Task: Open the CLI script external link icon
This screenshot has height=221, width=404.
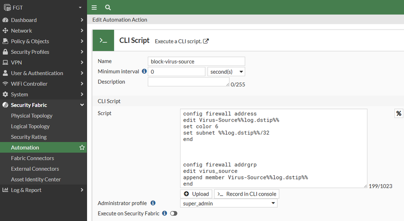Action: tap(206, 41)
